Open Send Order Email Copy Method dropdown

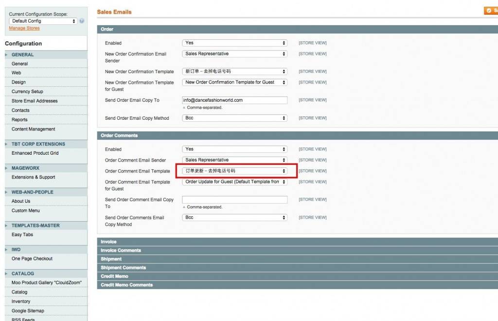tap(234, 118)
